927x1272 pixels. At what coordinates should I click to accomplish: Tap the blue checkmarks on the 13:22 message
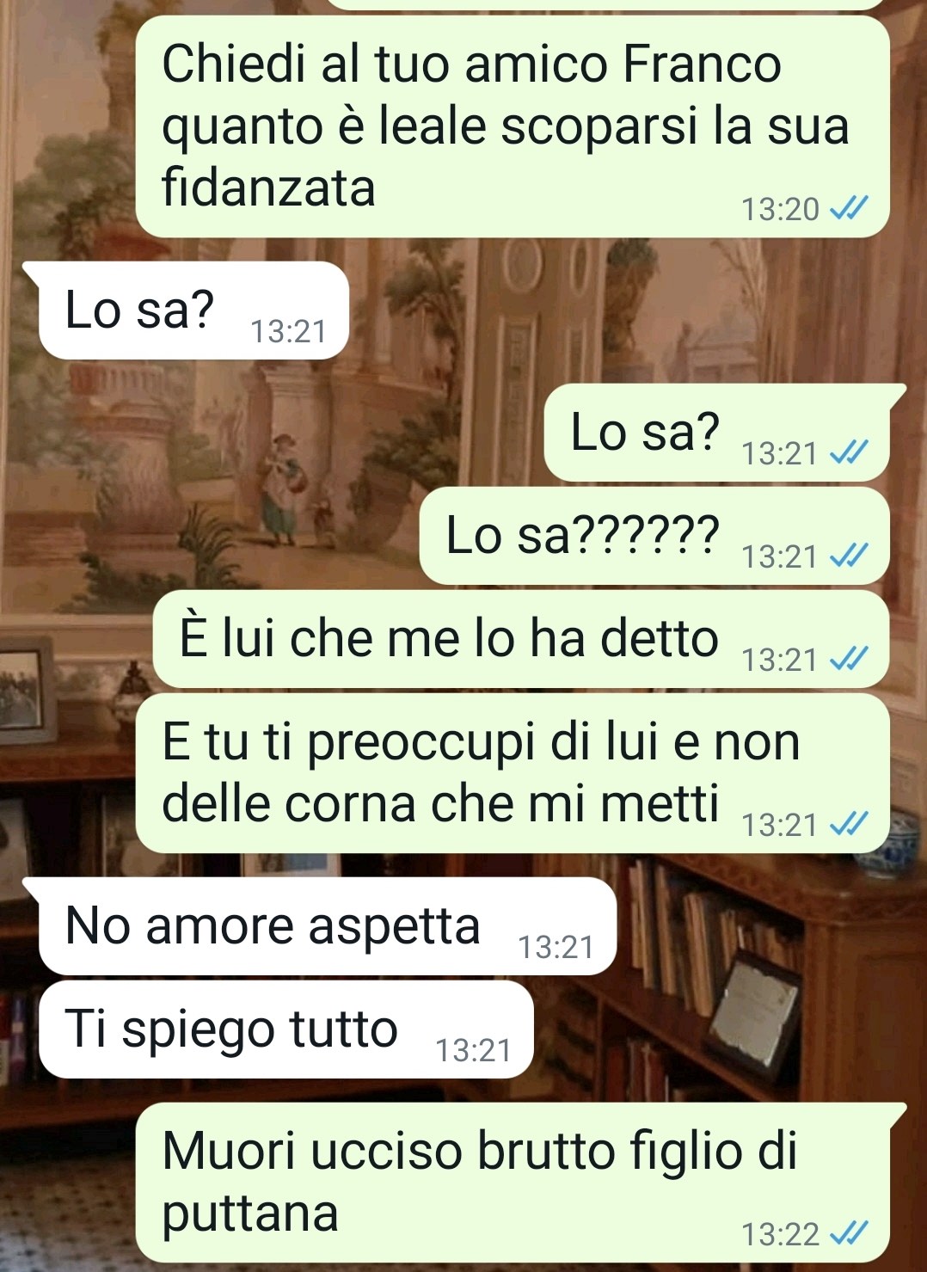[x=848, y=1233]
